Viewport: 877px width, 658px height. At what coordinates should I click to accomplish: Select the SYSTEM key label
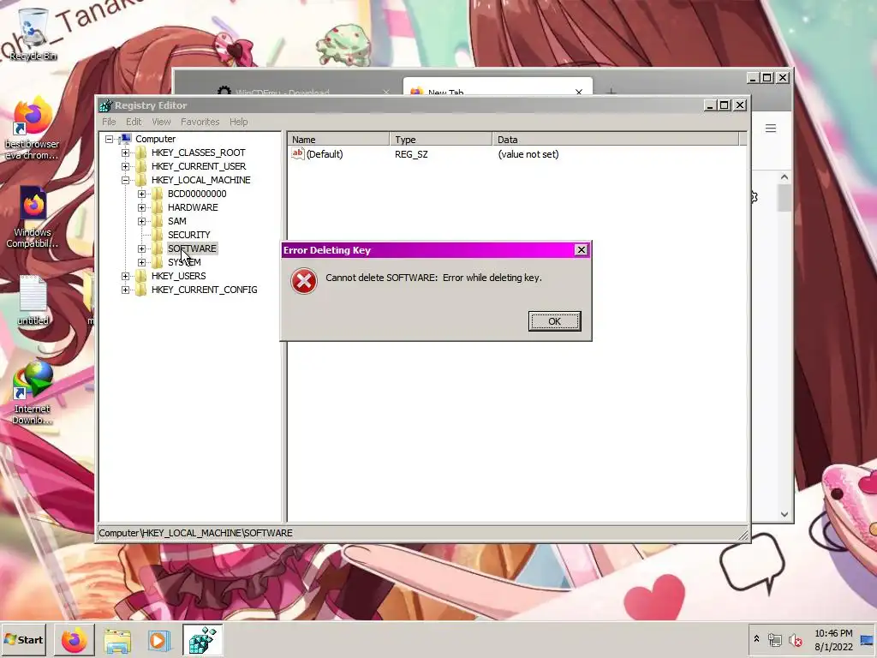[x=184, y=262]
